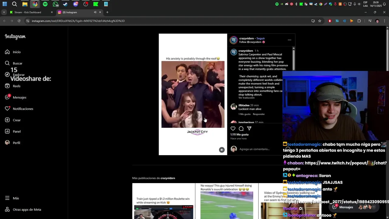
Task: Click the address bar URL
Action: click(x=78, y=21)
